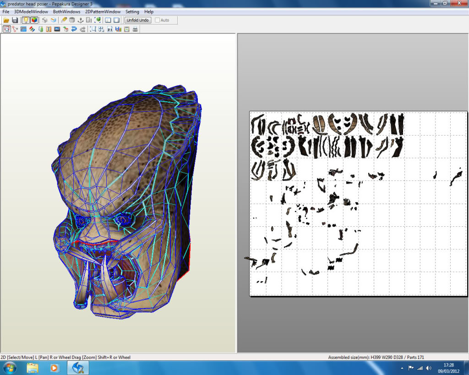
Task: Click the light blue open box icon
Action: tap(53, 20)
